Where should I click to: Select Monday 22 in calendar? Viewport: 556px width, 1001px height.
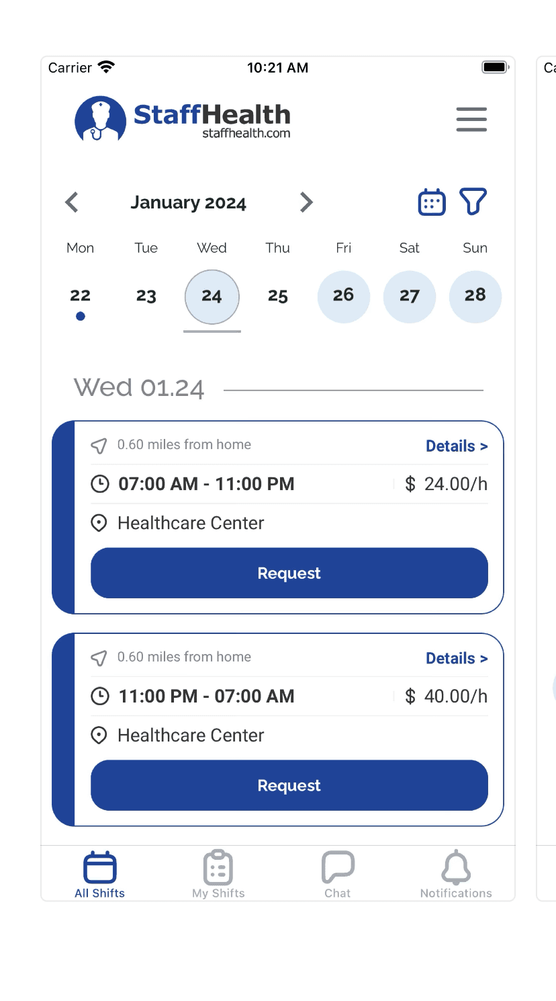(x=81, y=296)
